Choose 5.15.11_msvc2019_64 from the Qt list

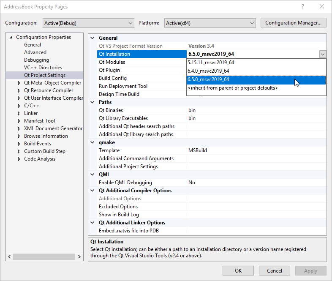click(x=211, y=63)
